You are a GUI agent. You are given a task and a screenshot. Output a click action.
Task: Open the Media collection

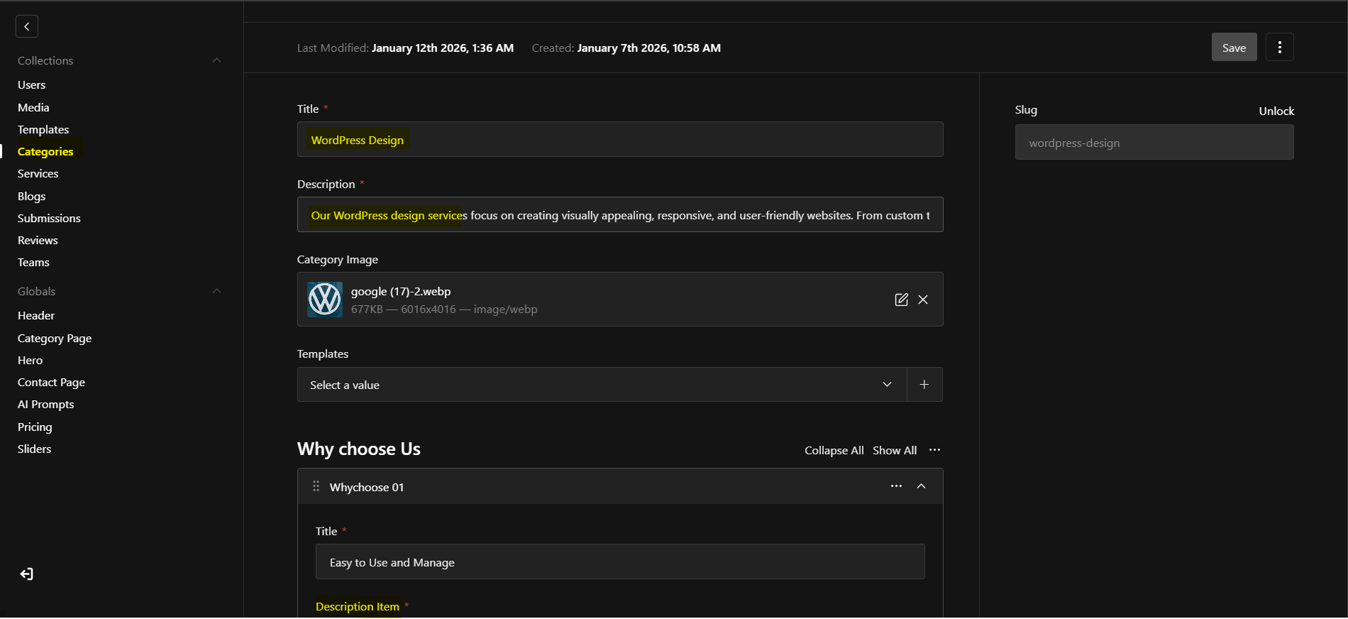[33, 108]
